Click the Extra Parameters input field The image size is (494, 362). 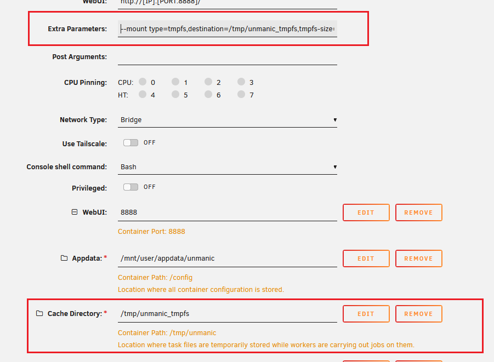(228, 28)
